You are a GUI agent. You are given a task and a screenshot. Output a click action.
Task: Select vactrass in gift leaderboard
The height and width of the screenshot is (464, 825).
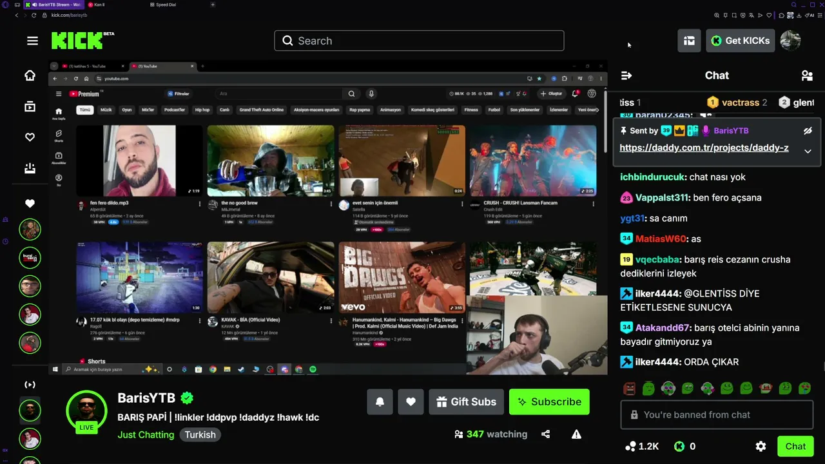[737, 102]
